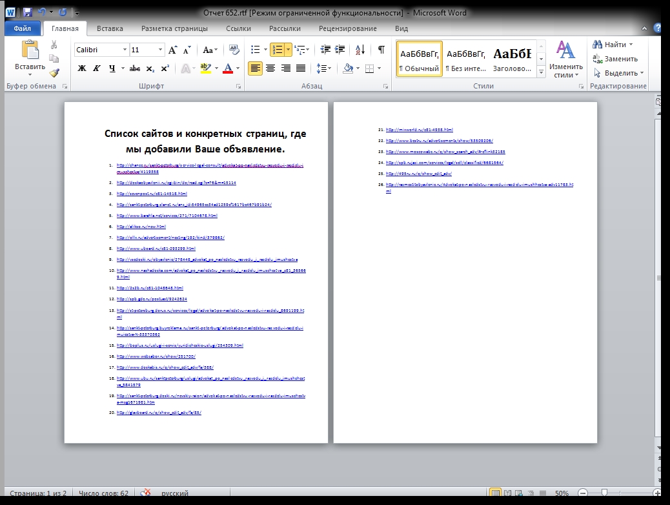Screen dimensions: 670x505
Task: Click the Cut scissors icon
Action: [x=54, y=45]
